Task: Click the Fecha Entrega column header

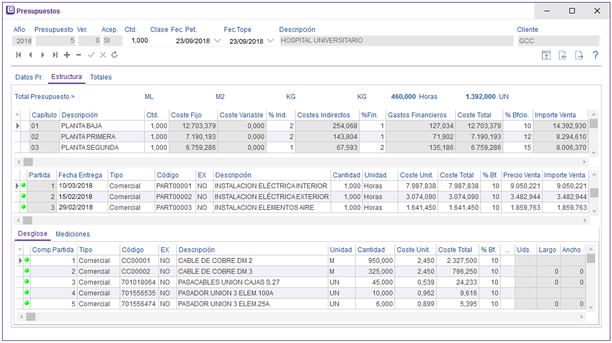Action: coord(80,175)
